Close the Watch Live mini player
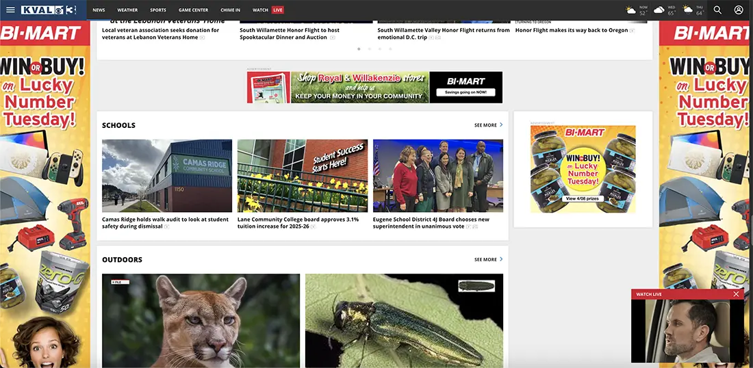Viewport: 753px width, 368px height. point(736,294)
